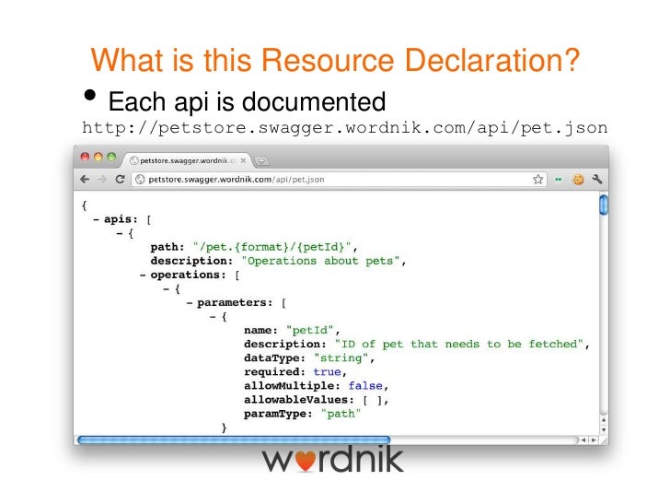
Task: Collapse the operations array
Action: (143, 275)
